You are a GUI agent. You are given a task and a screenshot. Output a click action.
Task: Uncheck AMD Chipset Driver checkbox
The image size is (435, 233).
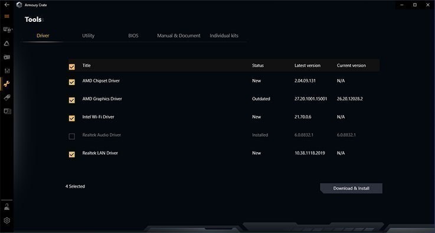point(72,82)
